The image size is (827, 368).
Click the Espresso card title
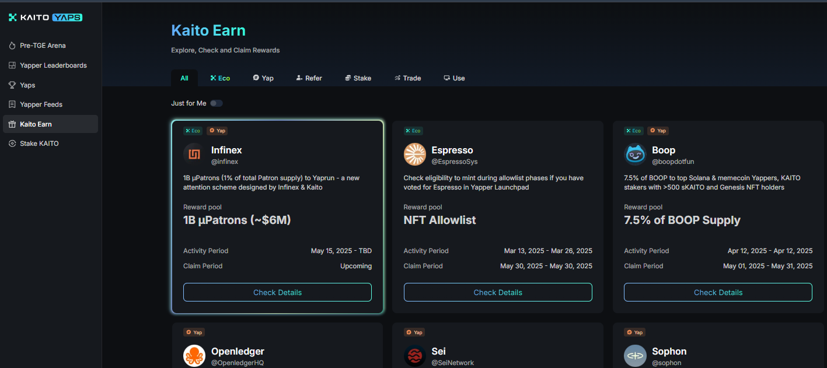point(452,150)
